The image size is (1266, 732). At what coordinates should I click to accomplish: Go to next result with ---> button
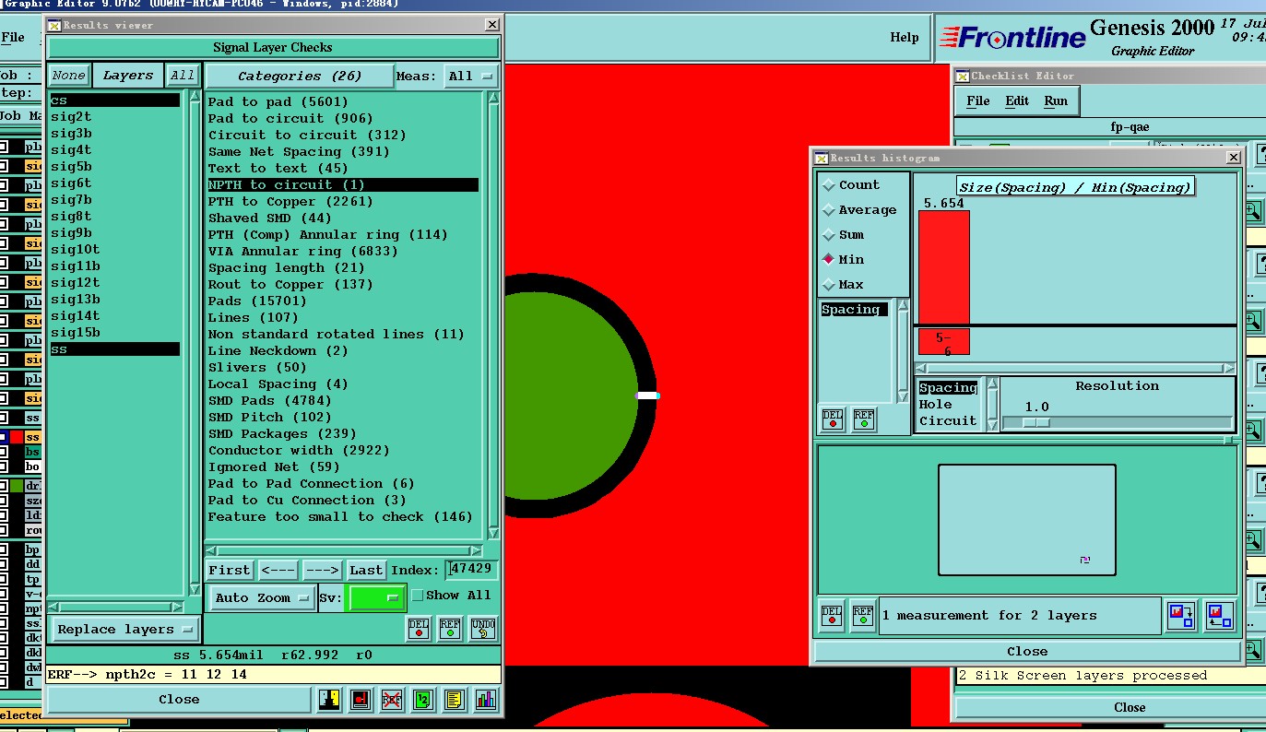[x=322, y=571]
